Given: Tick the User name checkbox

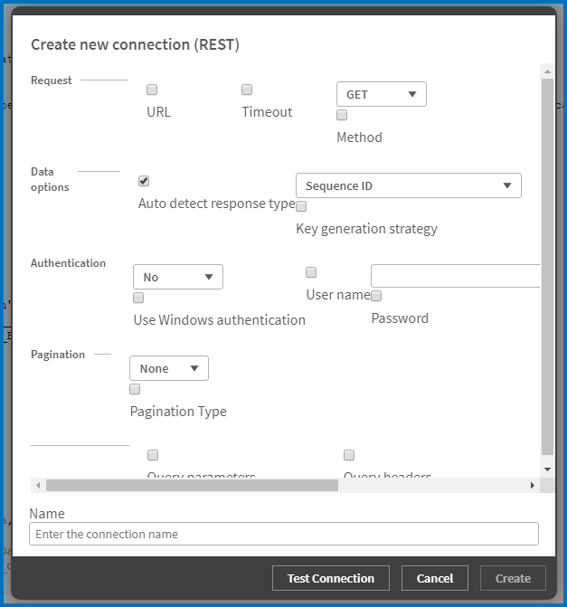Looking at the screenshot, I should [311, 272].
